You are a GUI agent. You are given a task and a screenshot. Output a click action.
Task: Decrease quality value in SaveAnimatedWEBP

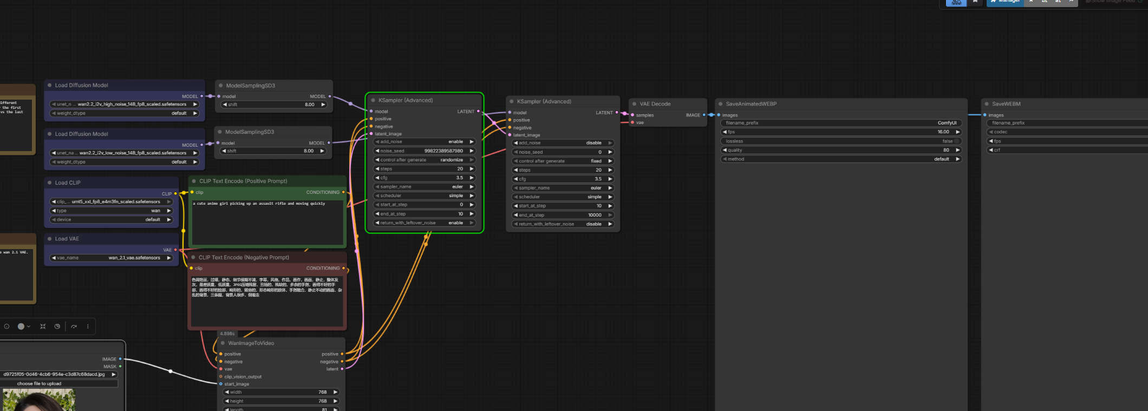point(725,150)
